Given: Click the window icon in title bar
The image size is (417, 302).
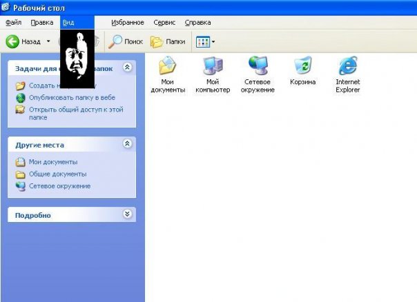Looking at the screenshot, I should click(6, 7).
